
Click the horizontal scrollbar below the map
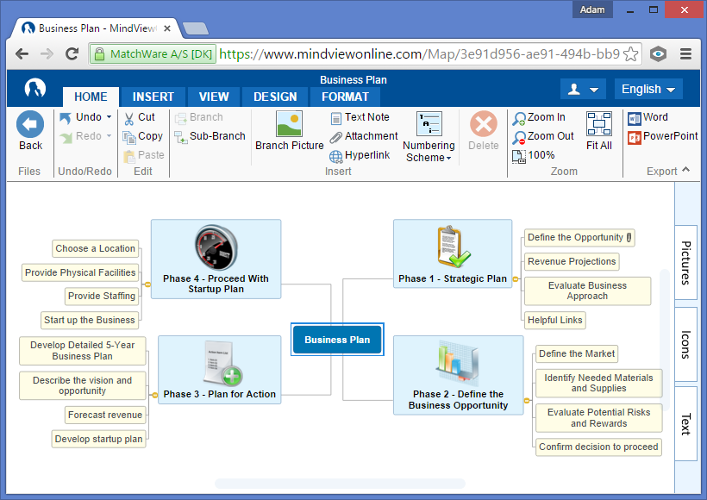[340, 484]
